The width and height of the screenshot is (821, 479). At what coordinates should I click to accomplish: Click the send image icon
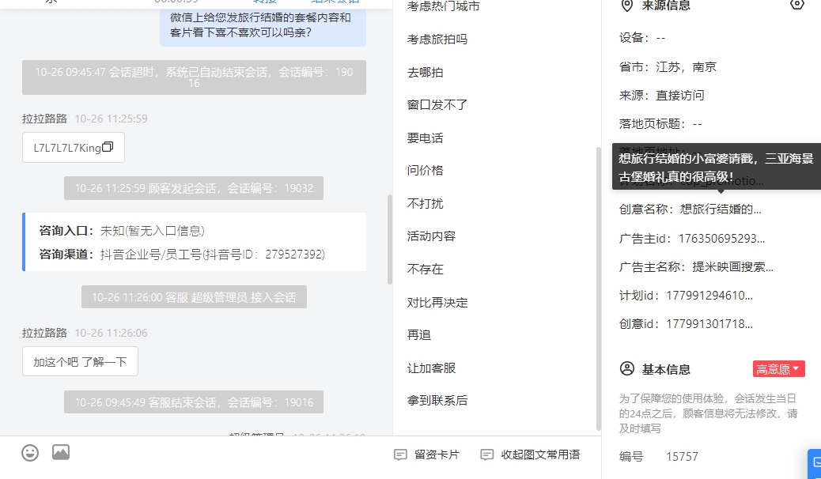coord(61,452)
